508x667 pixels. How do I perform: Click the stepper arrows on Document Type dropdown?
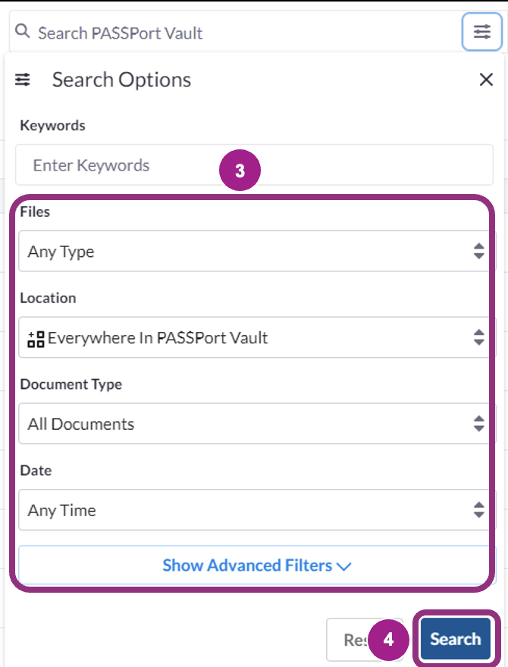(479, 424)
